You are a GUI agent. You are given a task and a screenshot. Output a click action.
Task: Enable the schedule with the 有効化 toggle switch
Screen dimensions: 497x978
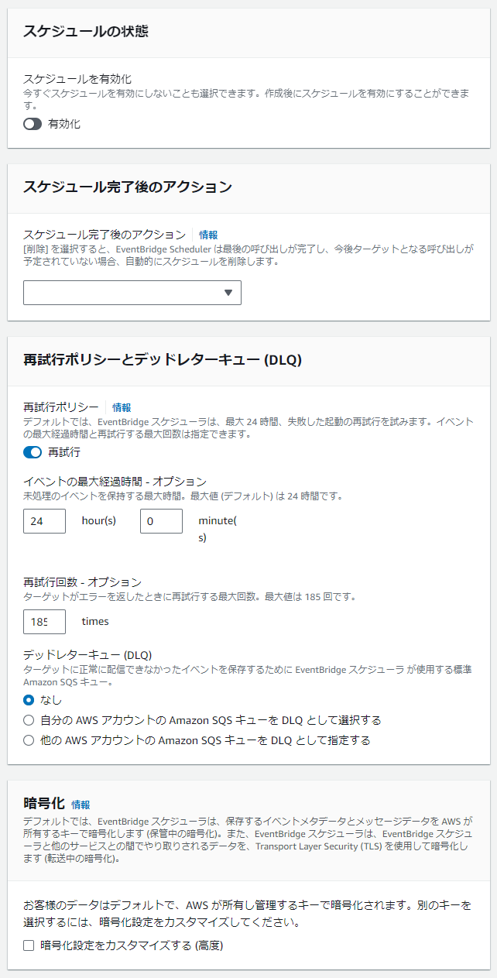coord(33,124)
